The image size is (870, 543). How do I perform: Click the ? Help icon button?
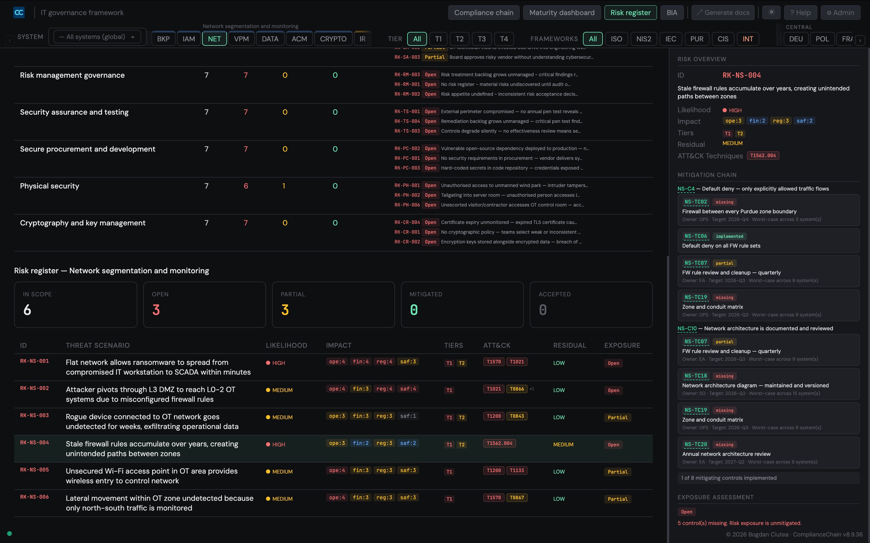(801, 12)
